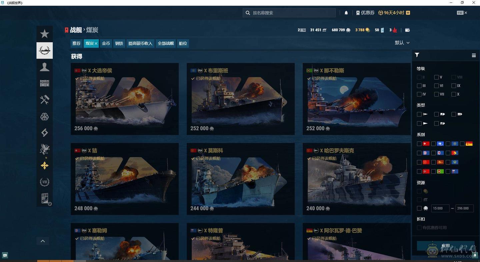Open the X 阿尔瓦罗·德·巴赞 ship card

tap(356, 242)
